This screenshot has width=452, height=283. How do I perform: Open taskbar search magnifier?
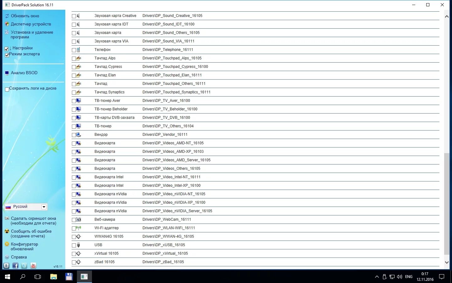point(23,277)
